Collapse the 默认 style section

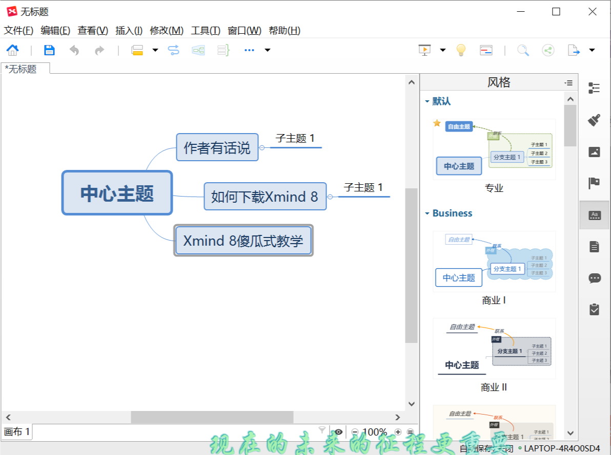pyautogui.click(x=427, y=101)
